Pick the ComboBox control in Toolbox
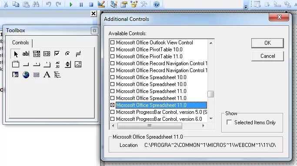This screenshot has height=166, width=297. click(x=37, y=54)
